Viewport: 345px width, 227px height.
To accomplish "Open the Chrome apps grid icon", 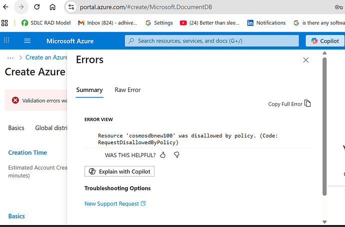I will pos(5,23).
